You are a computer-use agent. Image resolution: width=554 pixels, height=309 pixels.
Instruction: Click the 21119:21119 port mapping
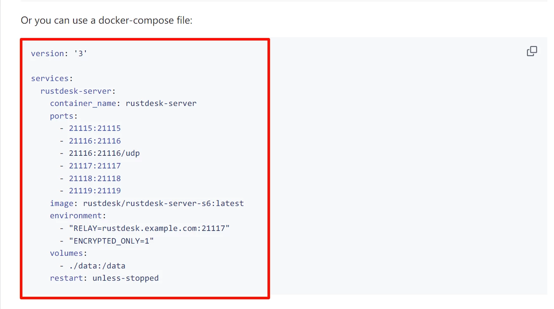click(95, 191)
